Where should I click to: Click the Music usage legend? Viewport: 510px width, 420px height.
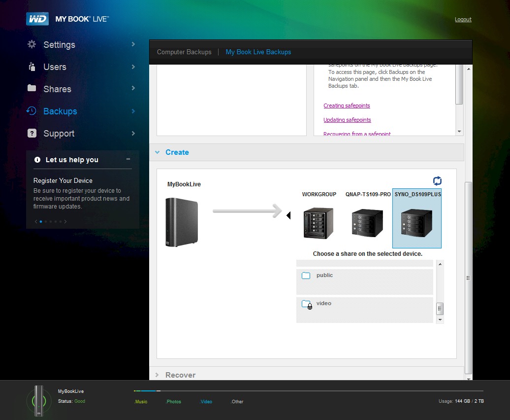[x=140, y=401]
